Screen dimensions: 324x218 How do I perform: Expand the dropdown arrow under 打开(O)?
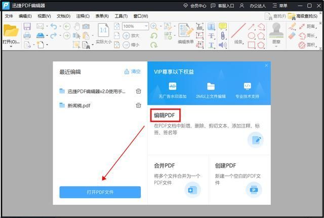pyautogui.click(x=11, y=47)
